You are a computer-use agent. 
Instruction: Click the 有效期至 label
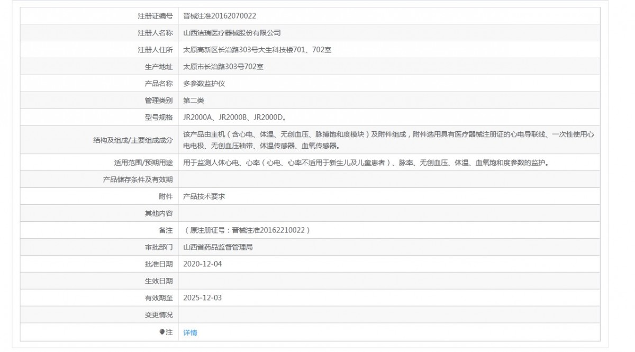[x=159, y=297]
